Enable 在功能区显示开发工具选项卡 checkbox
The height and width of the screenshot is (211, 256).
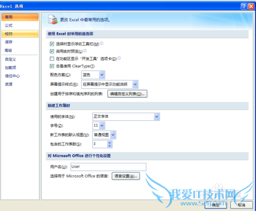[x=52, y=59]
